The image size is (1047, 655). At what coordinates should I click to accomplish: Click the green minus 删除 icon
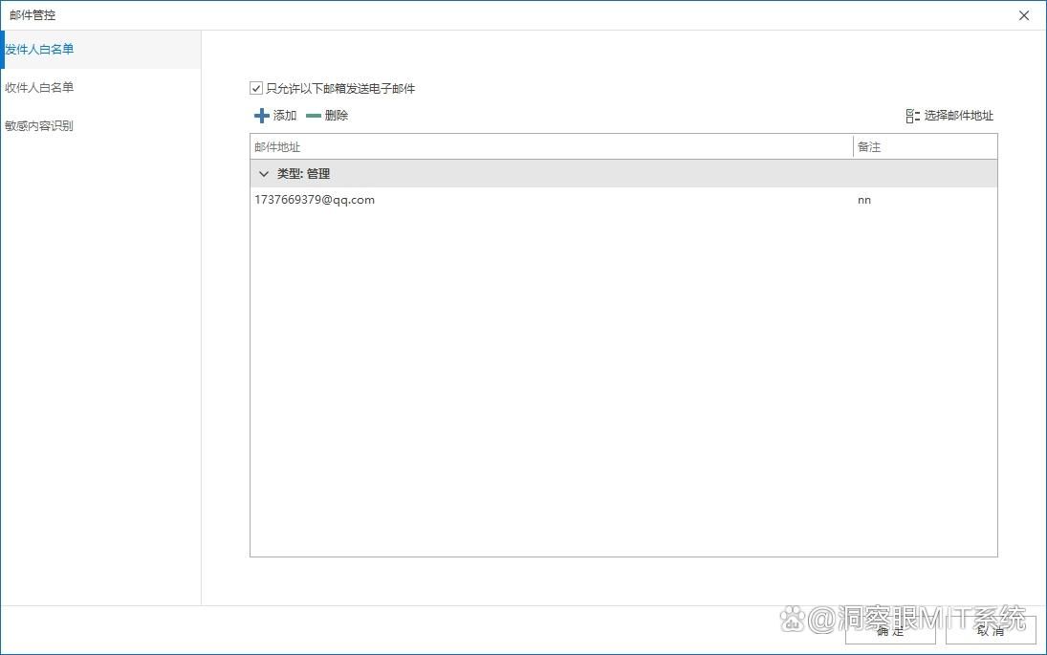click(314, 116)
